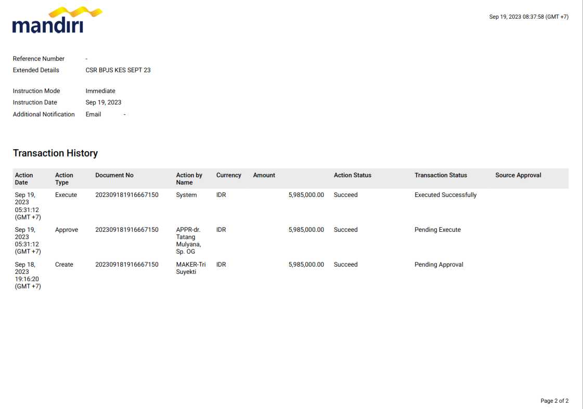The image size is (583, 409).
Task: Click the Pending Approval transaction status
Action: pos(438,265)
